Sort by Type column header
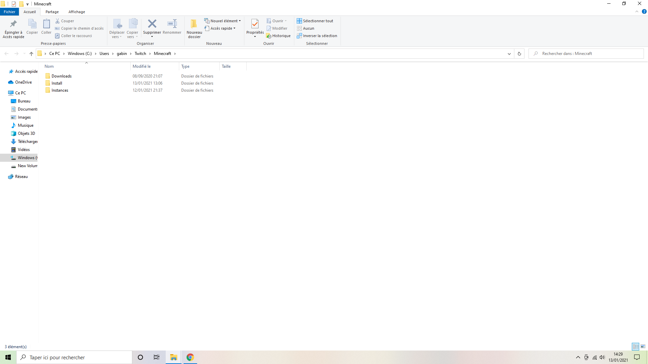648x364 pixels. point(199,66)
